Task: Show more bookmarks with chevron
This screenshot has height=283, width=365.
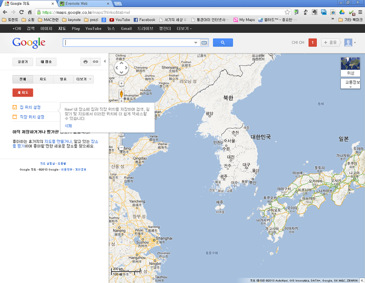Action: pos(333,19)
